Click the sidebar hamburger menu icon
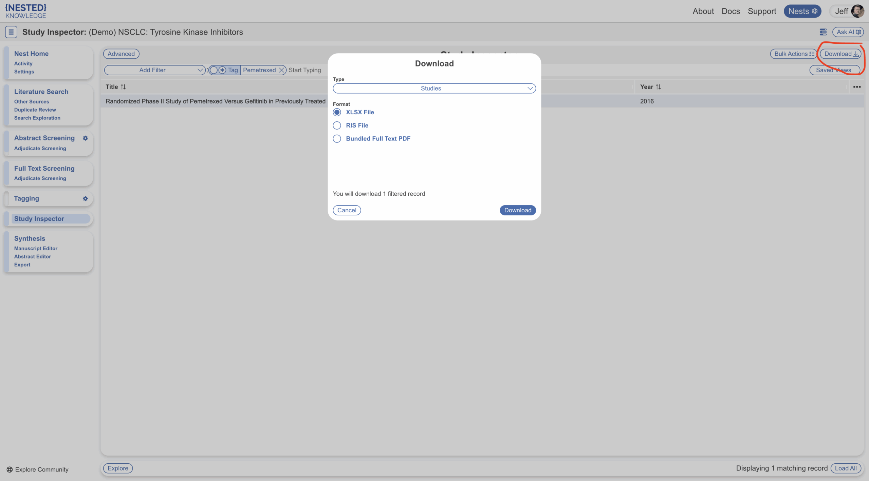Viewport: 869px width, 481px height. [x=11, y=32]
